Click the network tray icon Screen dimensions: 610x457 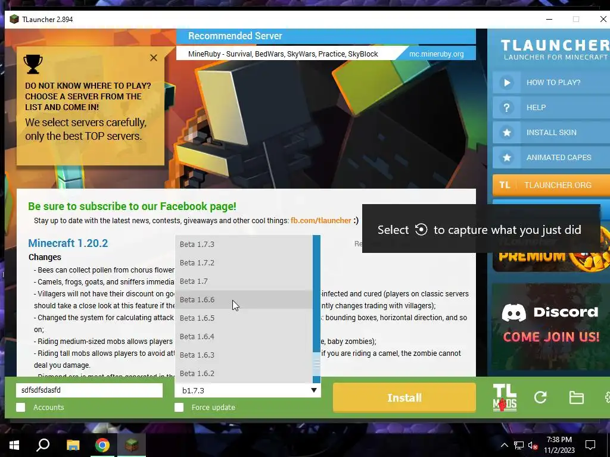519,445
